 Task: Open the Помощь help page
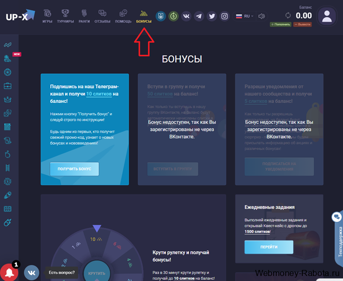[123, 16]
